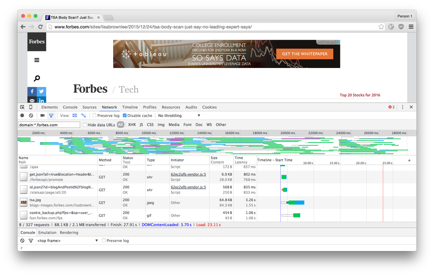Bookmark page with the star icon
The width and height of the screenshot is (434, 276).
tap(381, 27)
